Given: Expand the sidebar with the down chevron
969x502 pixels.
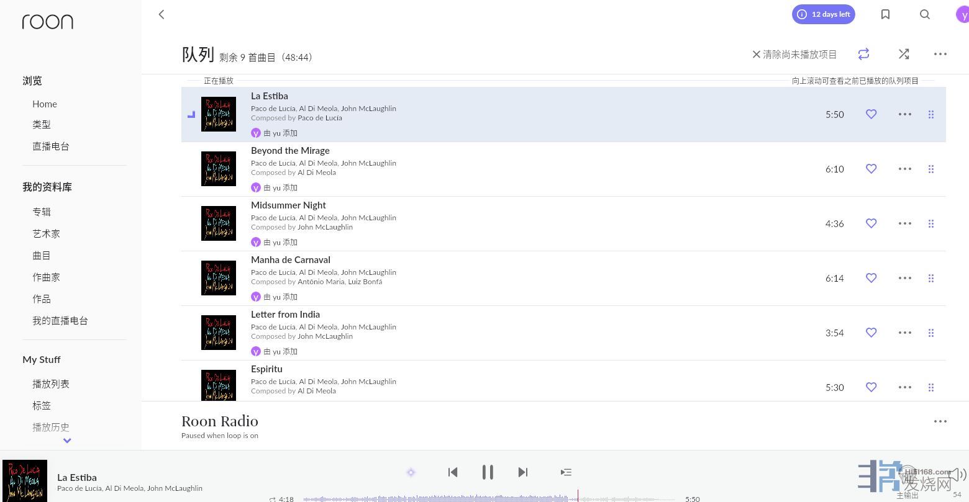Looking at the screenshot, I should coord(67,441).
